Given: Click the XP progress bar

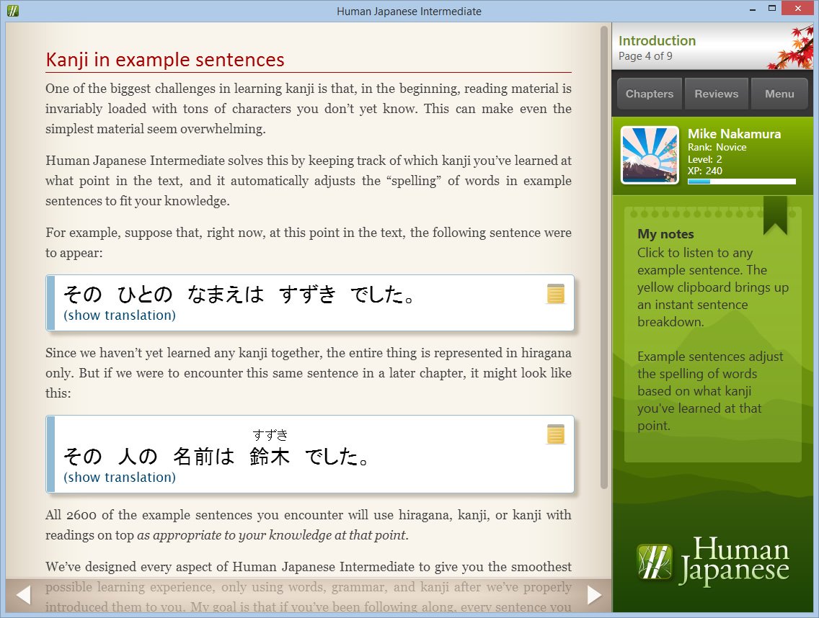Looking at the screenshot, I should tap(741, 182).
